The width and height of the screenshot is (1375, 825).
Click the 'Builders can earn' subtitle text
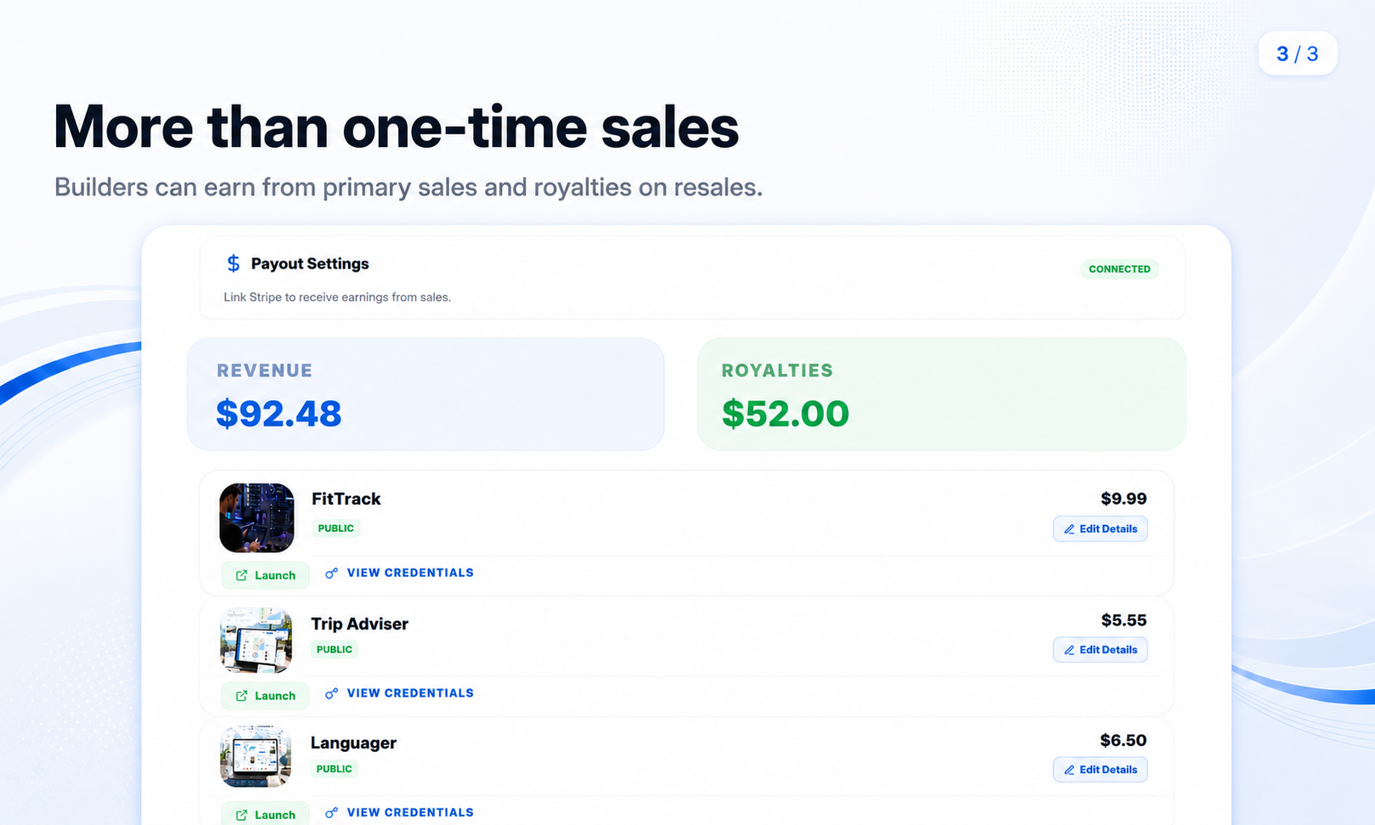pos(409,187)
